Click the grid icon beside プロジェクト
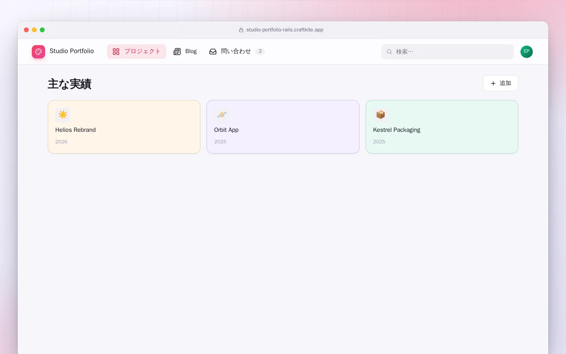 click(x=116, y=51)
